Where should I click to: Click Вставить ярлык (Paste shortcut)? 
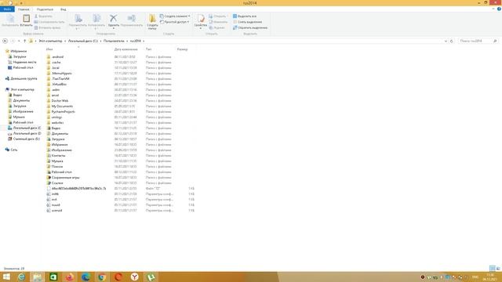(47, 27)
